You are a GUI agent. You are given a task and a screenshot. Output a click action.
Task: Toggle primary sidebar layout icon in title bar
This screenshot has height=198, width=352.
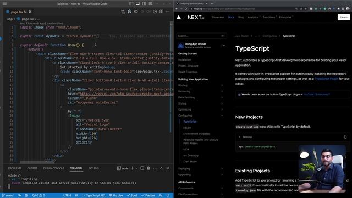131,4
